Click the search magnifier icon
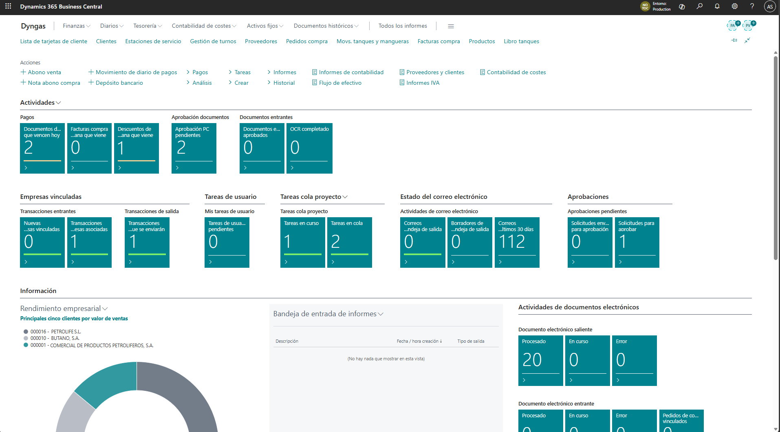This screenshot has width=780, height=432. 700,7
